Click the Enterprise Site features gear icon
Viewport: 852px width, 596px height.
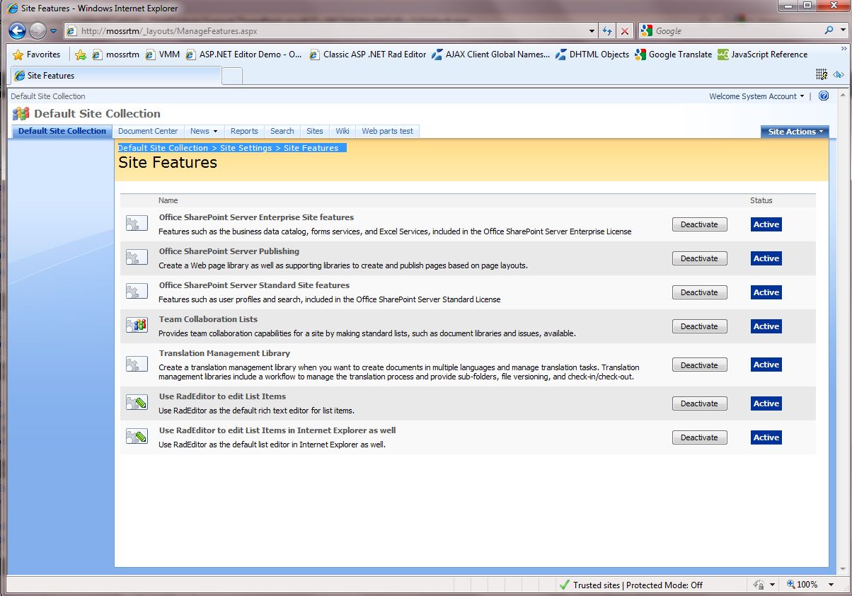pos(137,224)
